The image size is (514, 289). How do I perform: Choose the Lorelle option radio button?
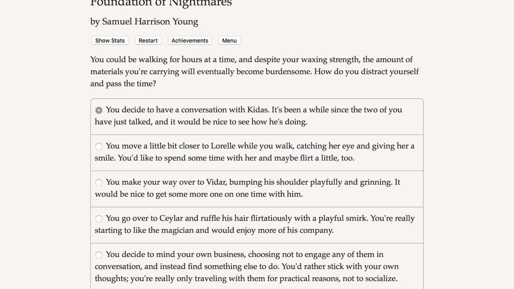point(99,146)
